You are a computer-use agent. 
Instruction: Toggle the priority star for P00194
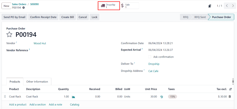coord(9,35)
